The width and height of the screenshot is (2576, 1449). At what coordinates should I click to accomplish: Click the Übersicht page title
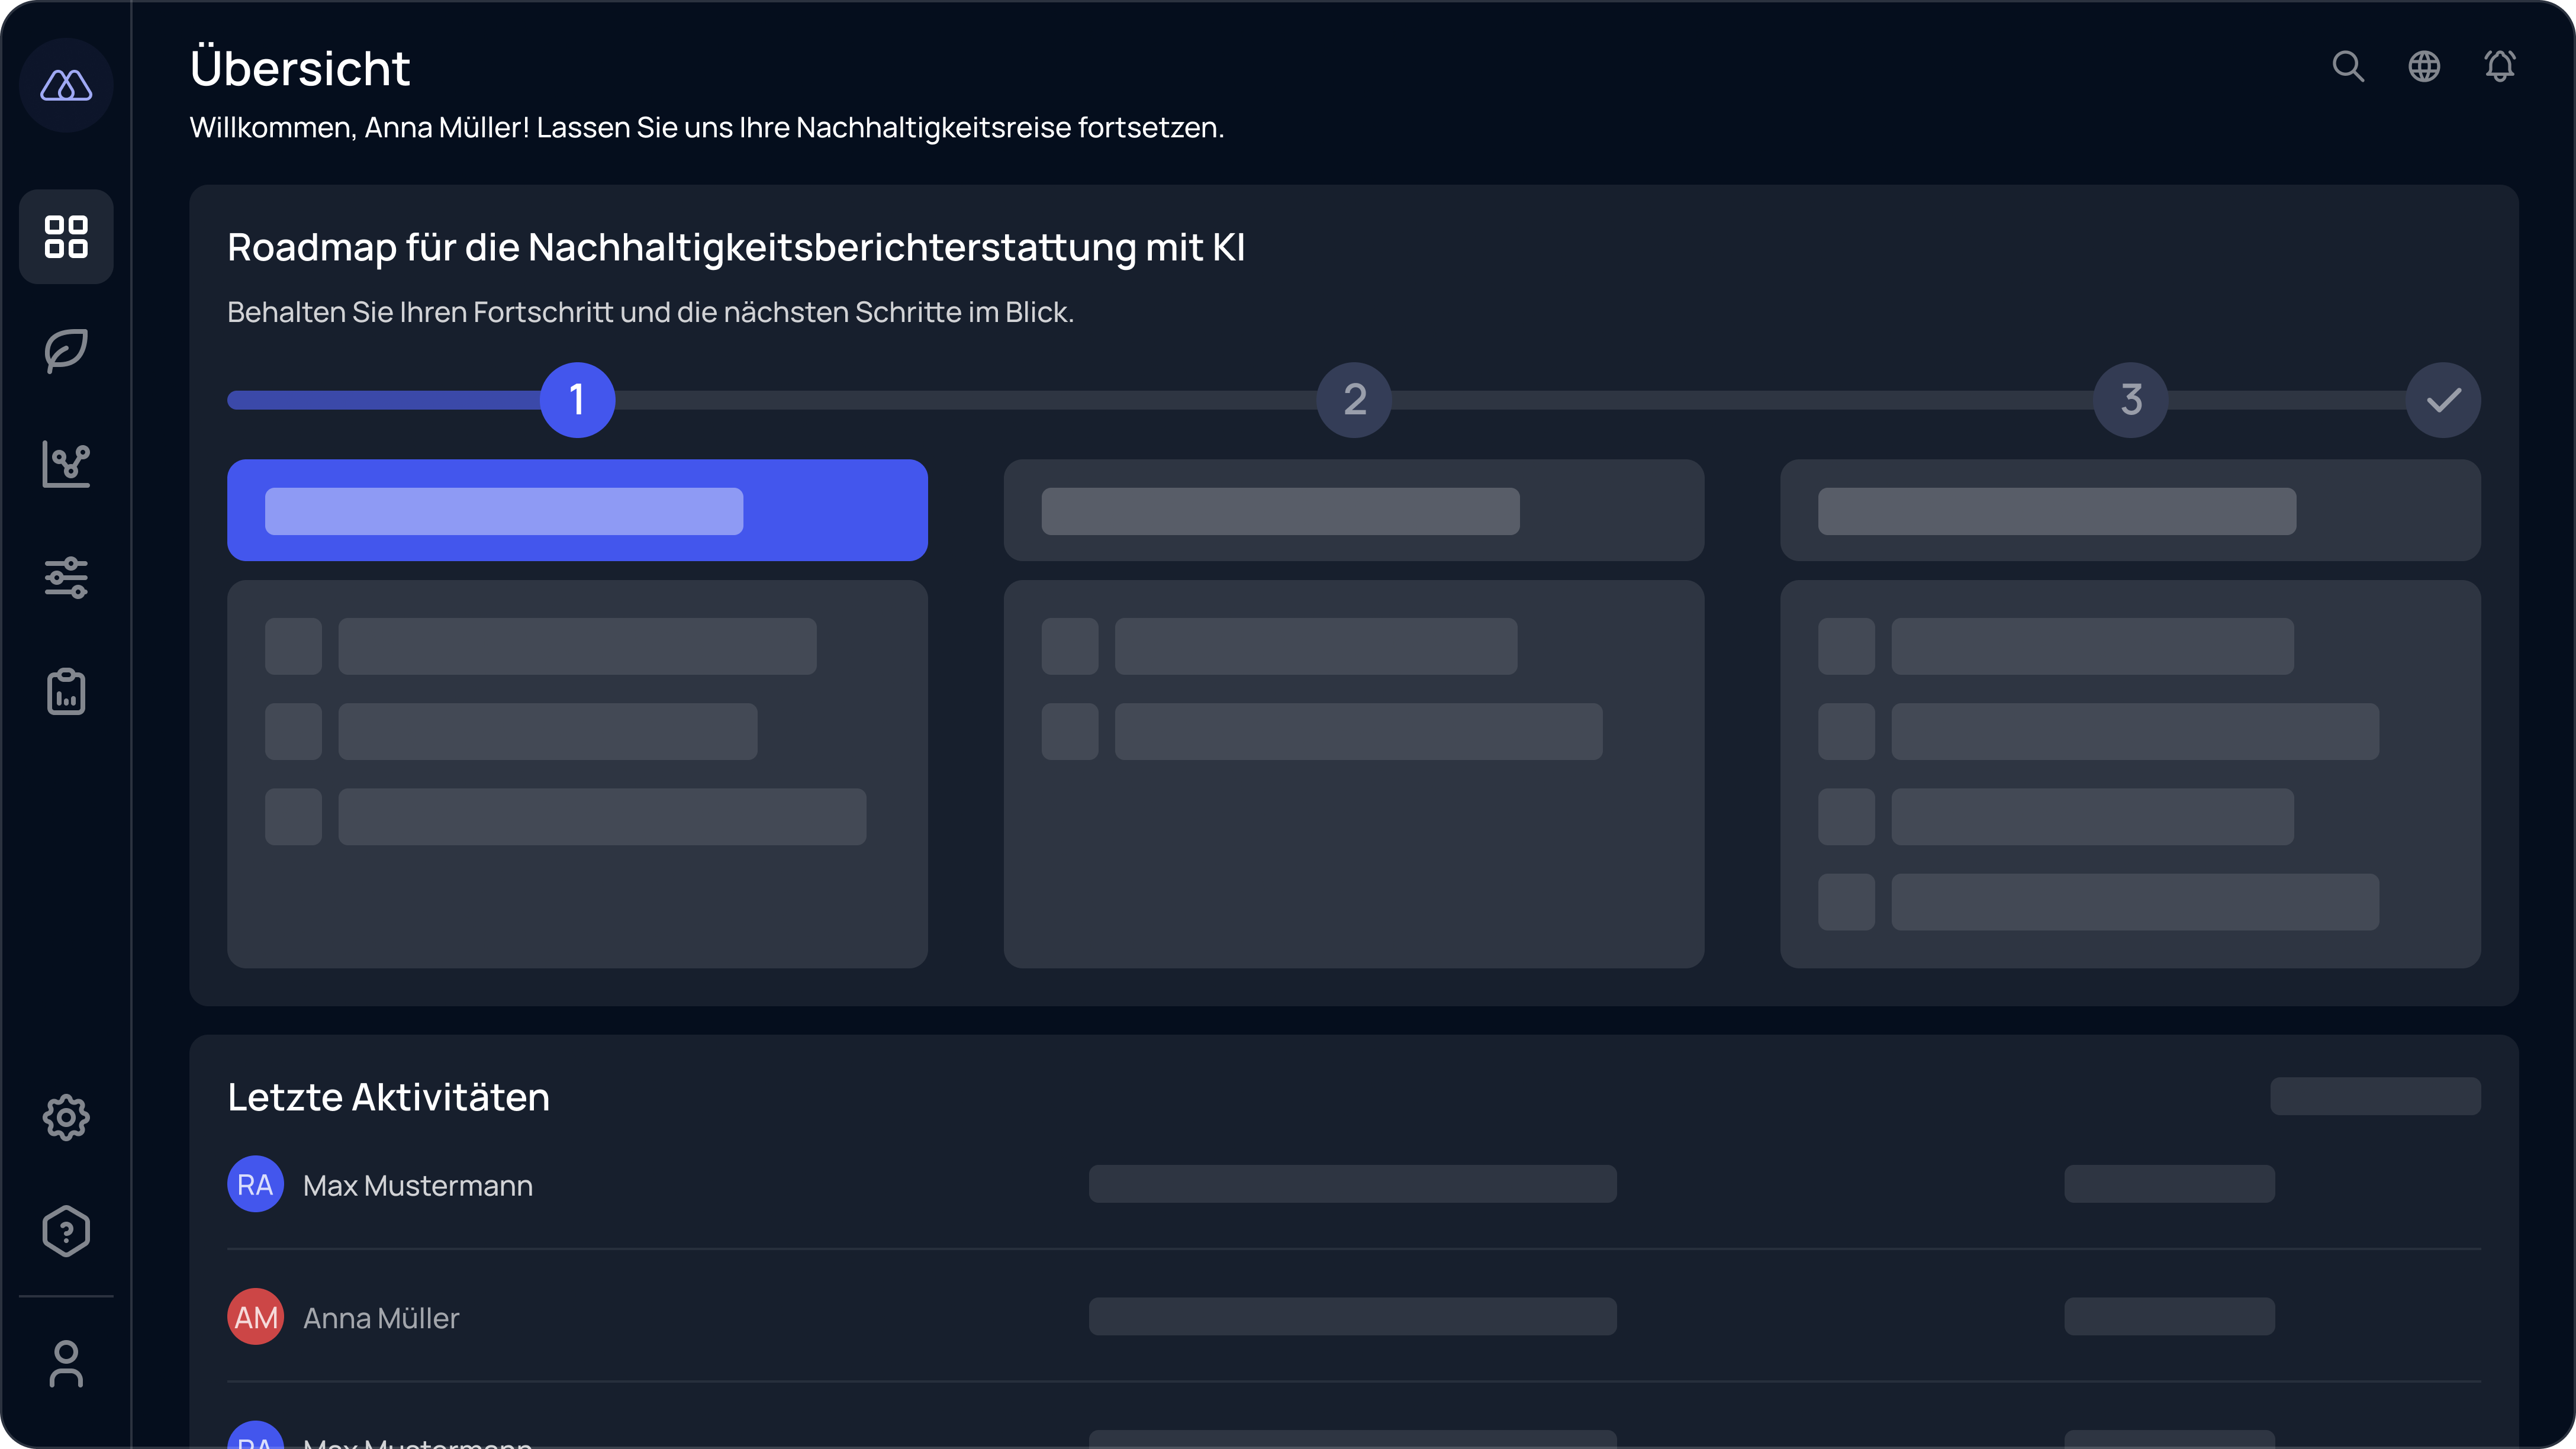pos(300,68)
